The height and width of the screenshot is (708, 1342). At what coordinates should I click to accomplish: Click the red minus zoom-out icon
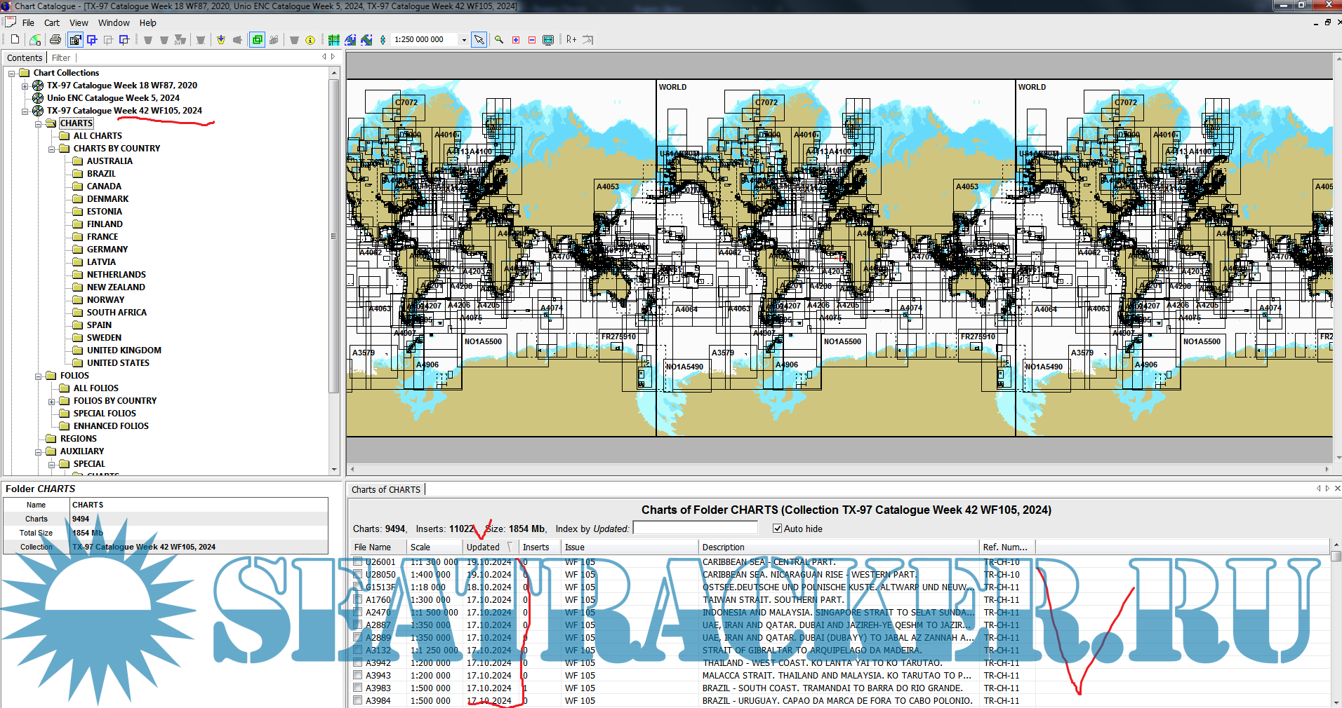click(532, 40)
